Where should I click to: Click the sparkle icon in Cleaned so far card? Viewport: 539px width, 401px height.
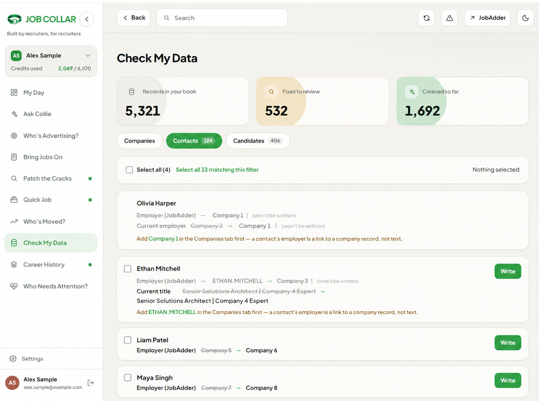[x=412, y=92]
